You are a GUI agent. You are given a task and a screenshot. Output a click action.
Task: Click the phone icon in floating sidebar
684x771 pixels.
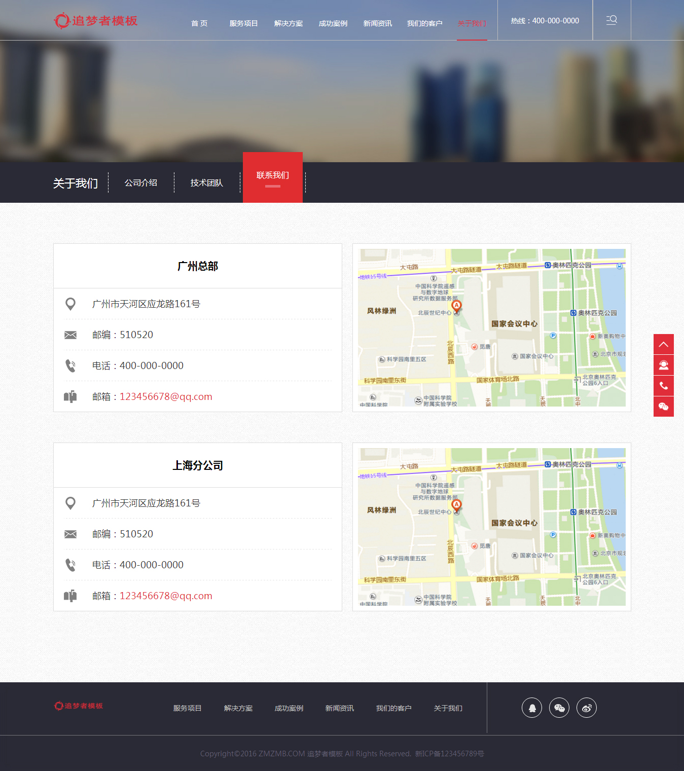(663, 386)
